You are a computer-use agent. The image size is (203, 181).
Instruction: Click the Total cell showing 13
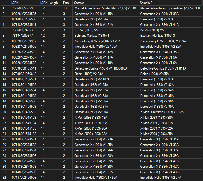tap(66, 8)
